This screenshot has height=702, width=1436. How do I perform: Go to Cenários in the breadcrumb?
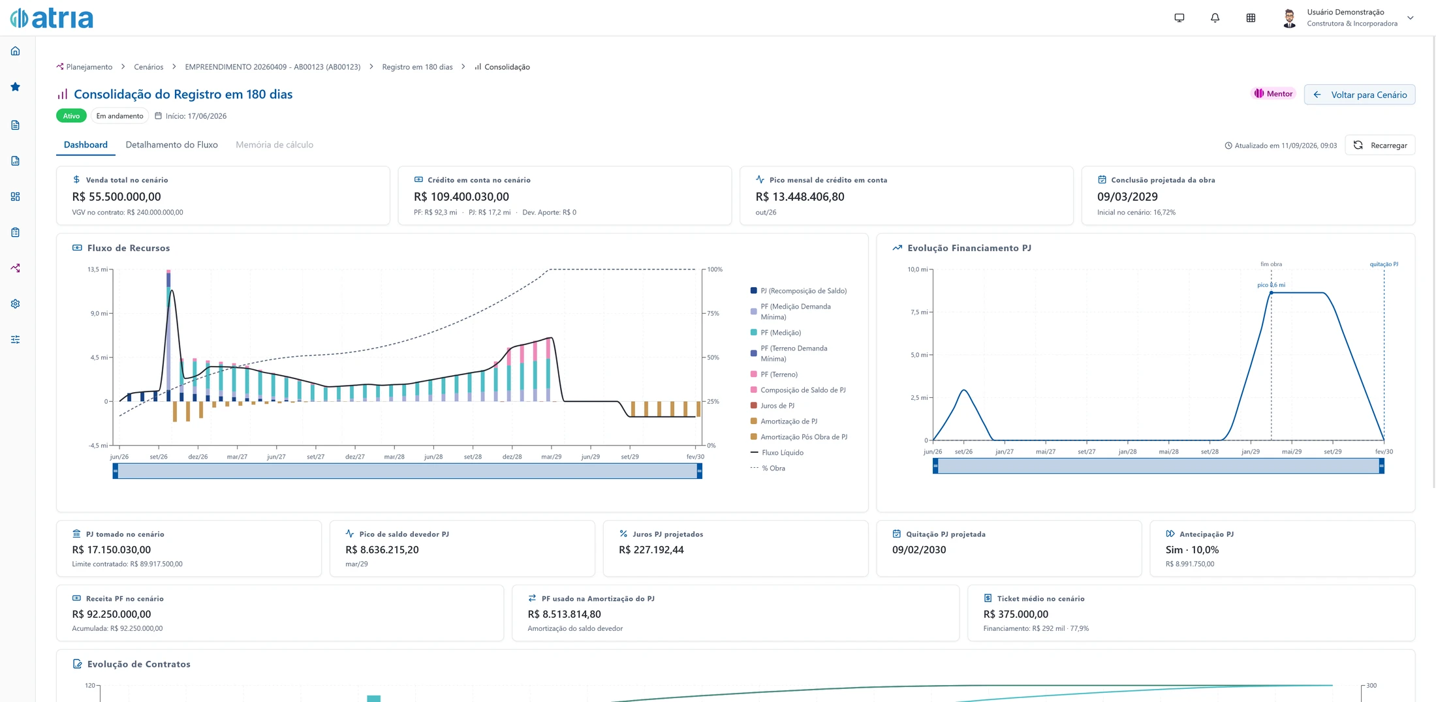tap(149, 67)
